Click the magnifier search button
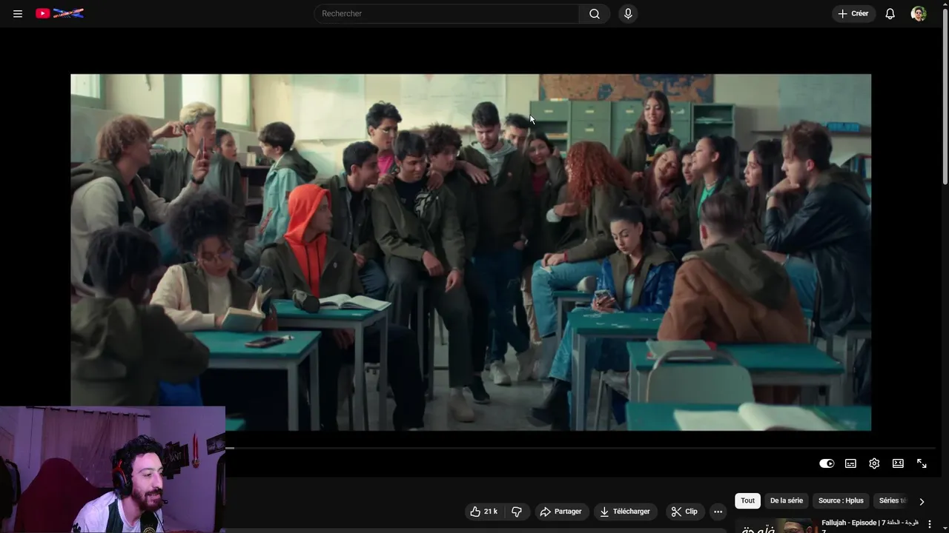 pyautogui.click(x=595, y=13)
